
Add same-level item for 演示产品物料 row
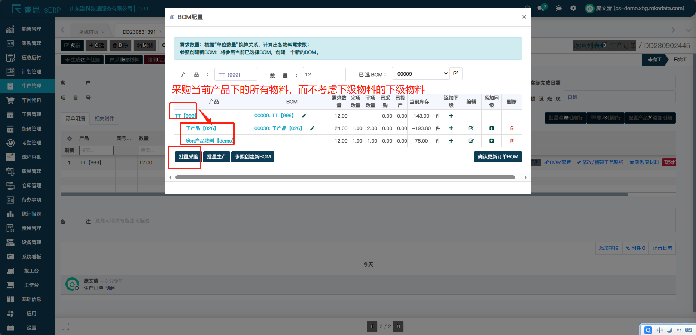(x=491, y=141)
